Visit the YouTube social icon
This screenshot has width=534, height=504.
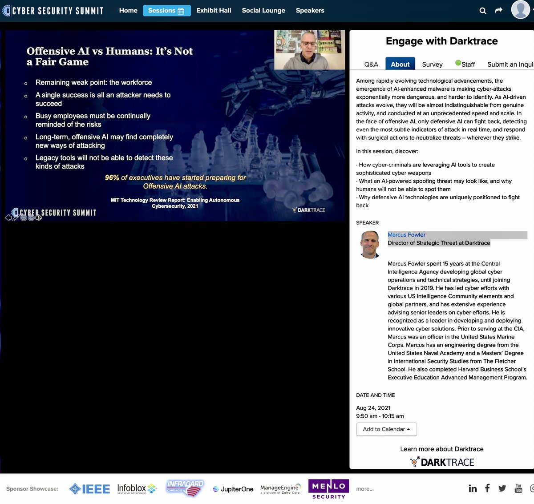tap(518, 488)
